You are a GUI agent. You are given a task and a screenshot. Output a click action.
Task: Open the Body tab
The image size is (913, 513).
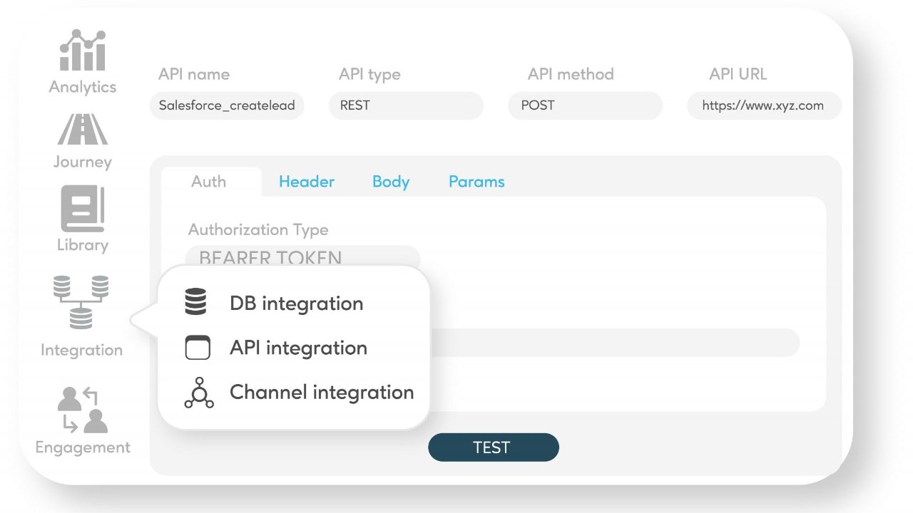pos(390,182)
